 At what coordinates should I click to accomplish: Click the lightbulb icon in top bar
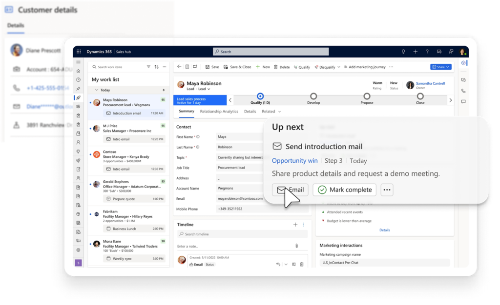[x=403, y=52]
